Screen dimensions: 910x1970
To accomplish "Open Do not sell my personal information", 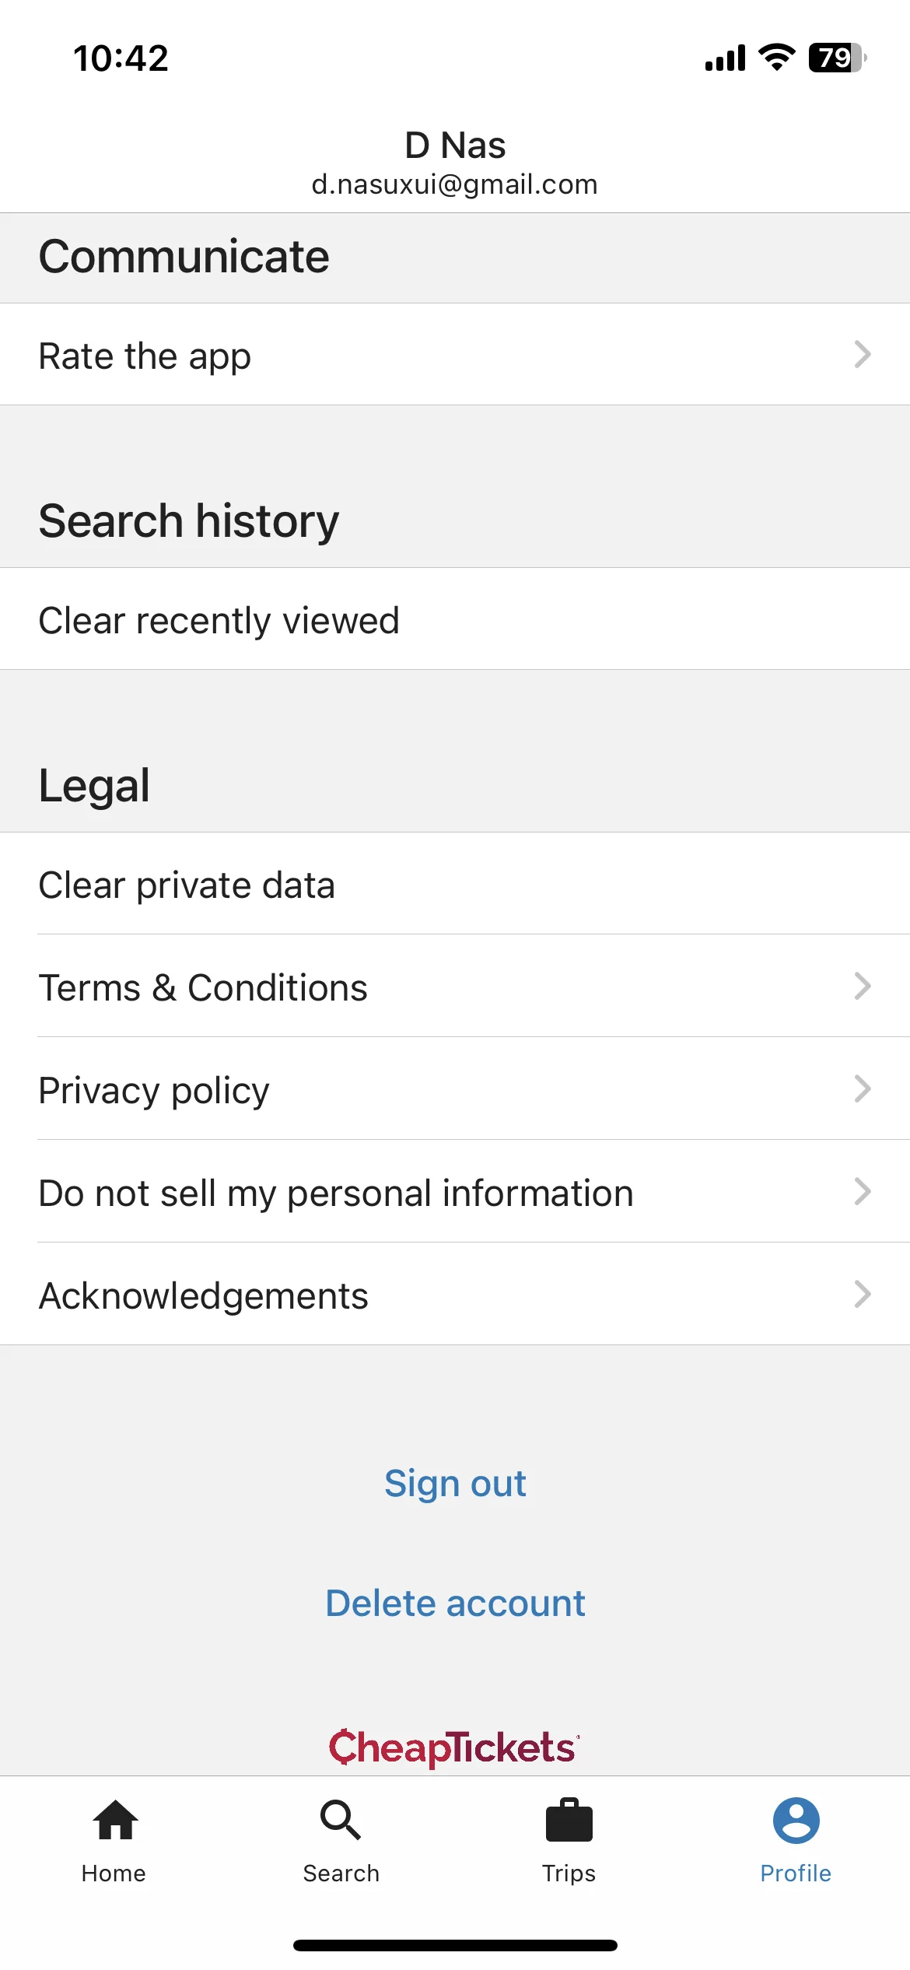I will [x=455, y=1191].
